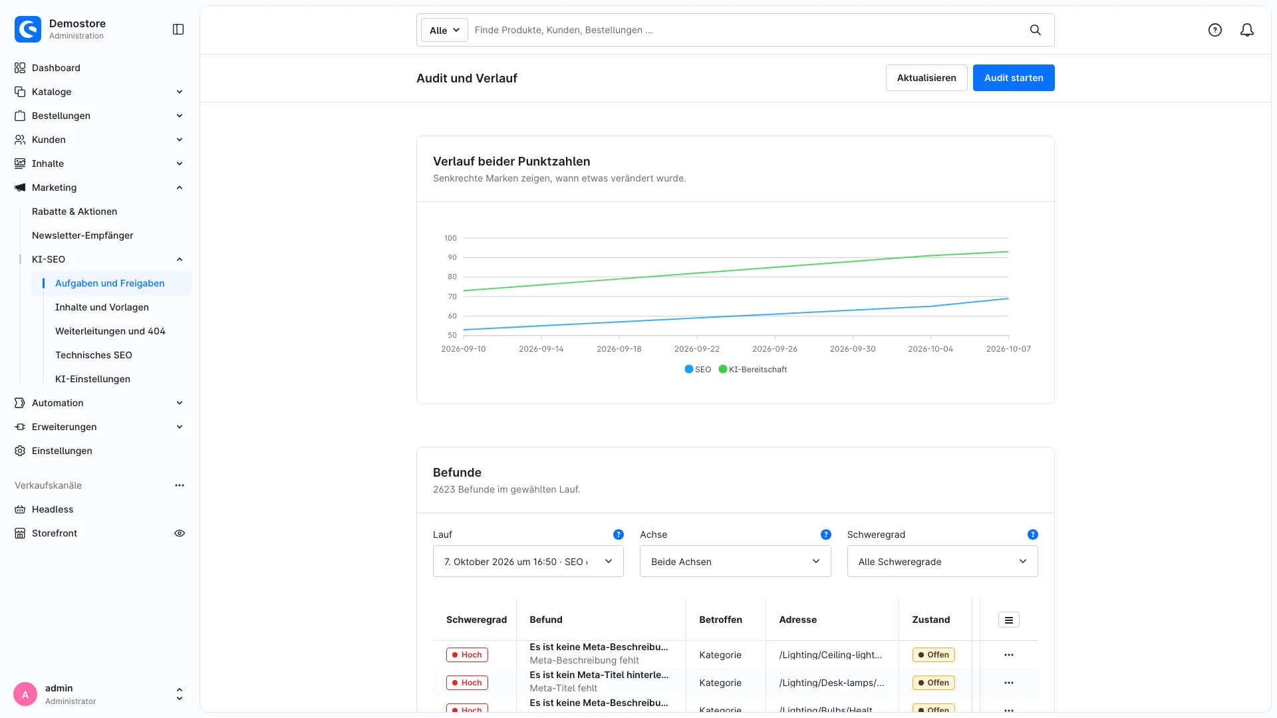This screenshot has width=1277, height=718.
Task: Open Weiterleitungen und 404 menu item
Action: 111,331
